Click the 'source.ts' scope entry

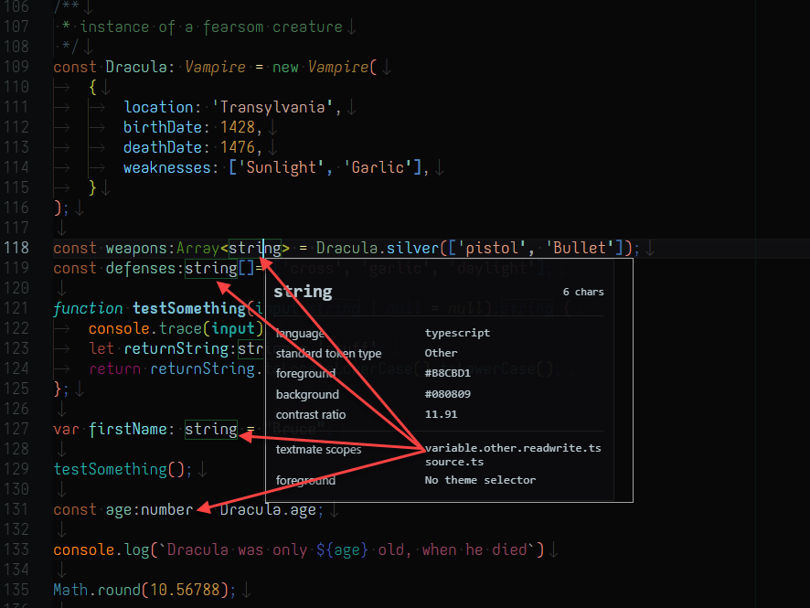pos(454,463)
